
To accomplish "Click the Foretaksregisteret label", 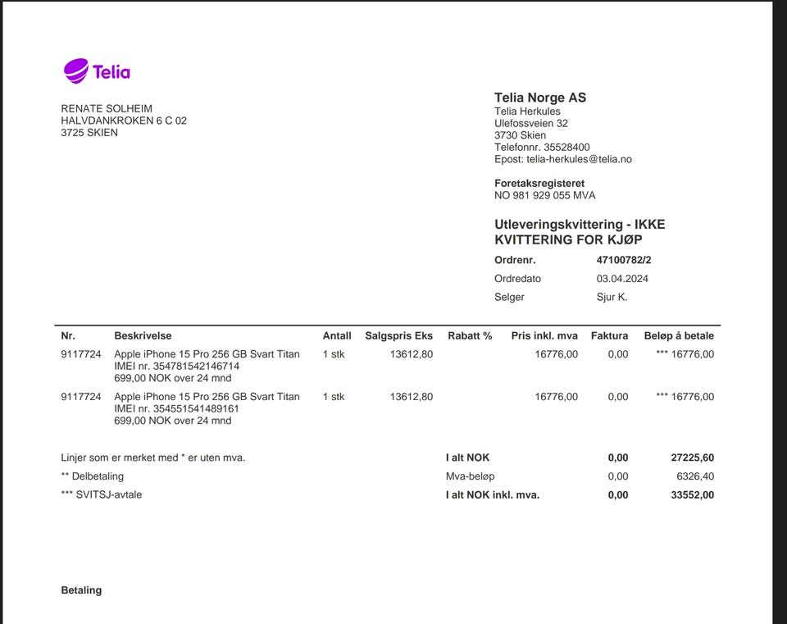I will click(539, 183).
